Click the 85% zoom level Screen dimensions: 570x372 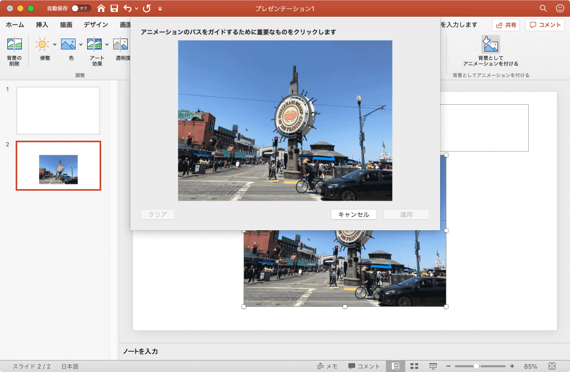[x=530, y=366]
